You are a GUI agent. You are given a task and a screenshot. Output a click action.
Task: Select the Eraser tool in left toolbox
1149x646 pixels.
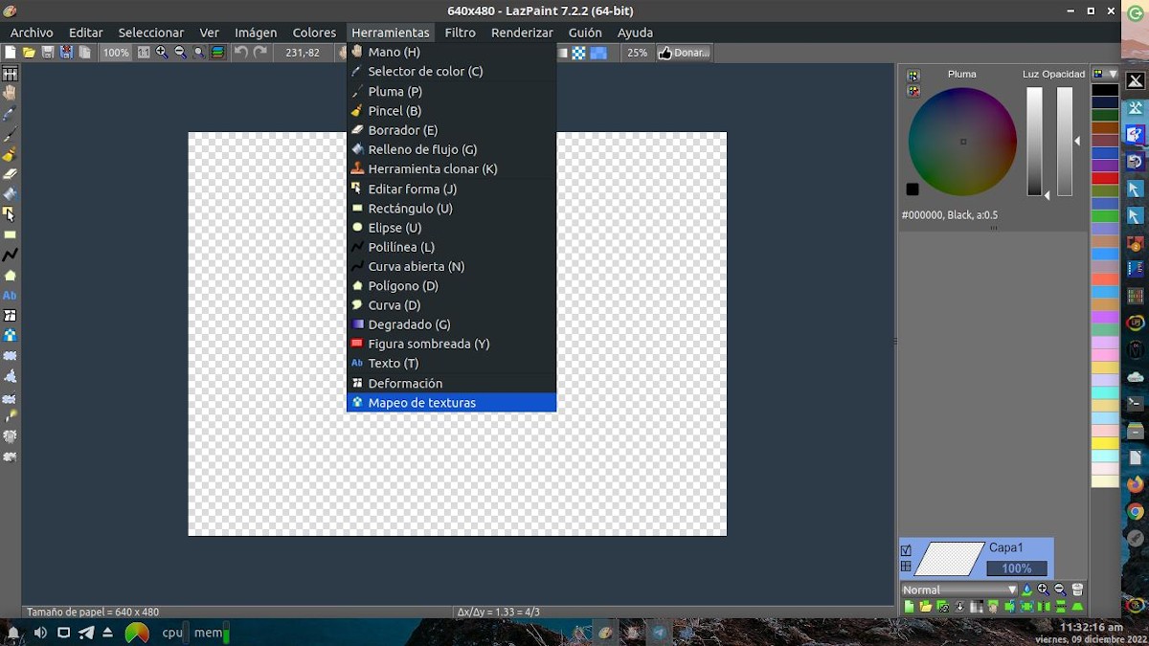click(10, 174)
